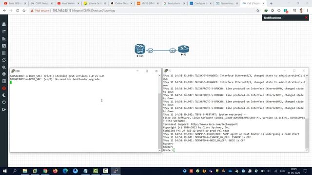Go back in browser history
Viewport: 312px width, 175px height.
point(4,11)
